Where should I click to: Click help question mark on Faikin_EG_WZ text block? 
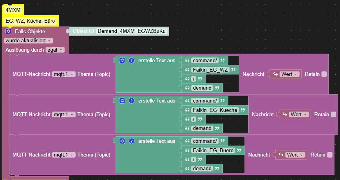132,60
